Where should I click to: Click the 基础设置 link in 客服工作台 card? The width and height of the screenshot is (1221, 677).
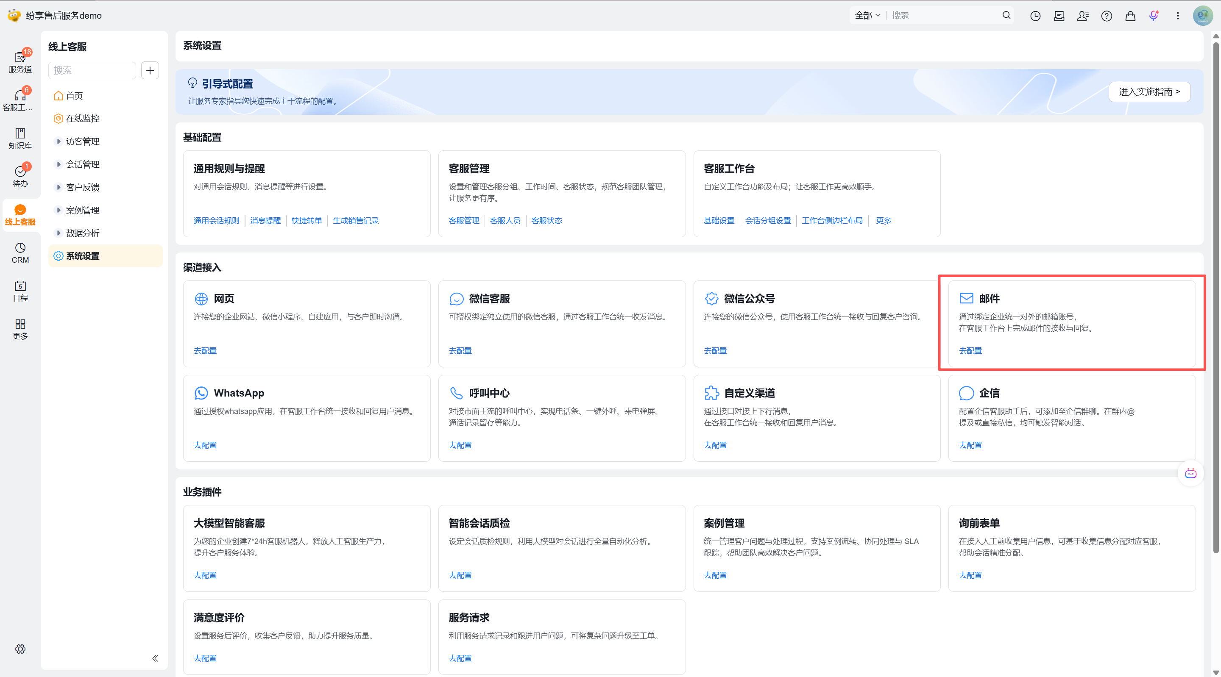[719, 220]
